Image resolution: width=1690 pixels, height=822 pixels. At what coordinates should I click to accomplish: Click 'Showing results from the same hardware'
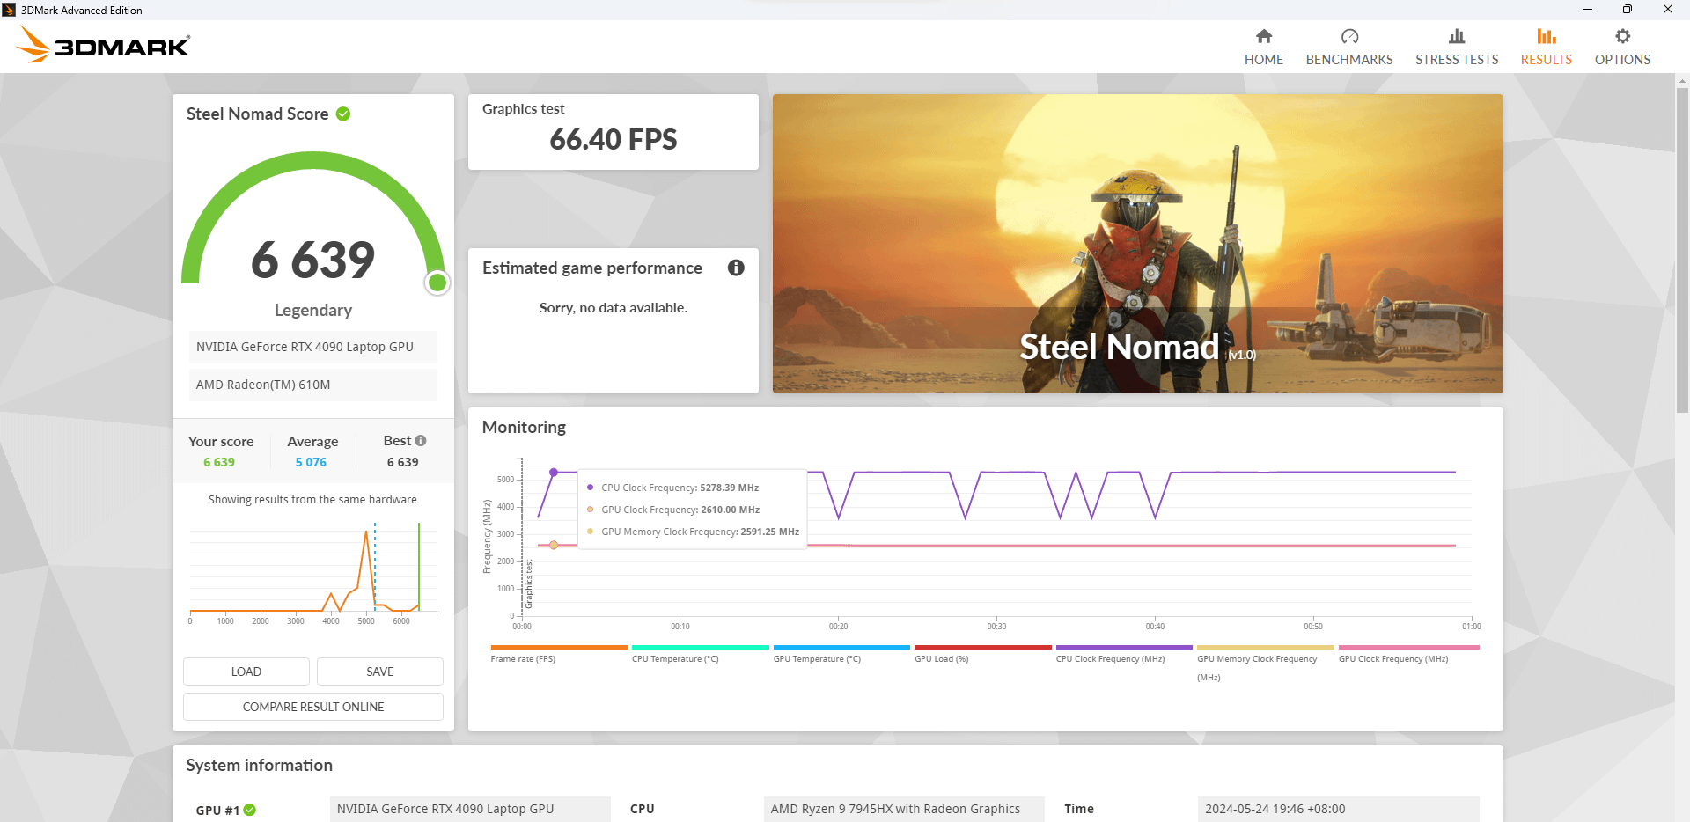click(312, 499)
